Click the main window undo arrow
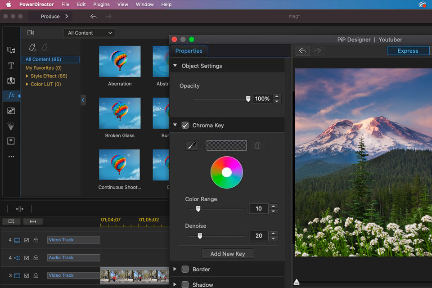This screenshot has height=288, width=432. point(94,16)
